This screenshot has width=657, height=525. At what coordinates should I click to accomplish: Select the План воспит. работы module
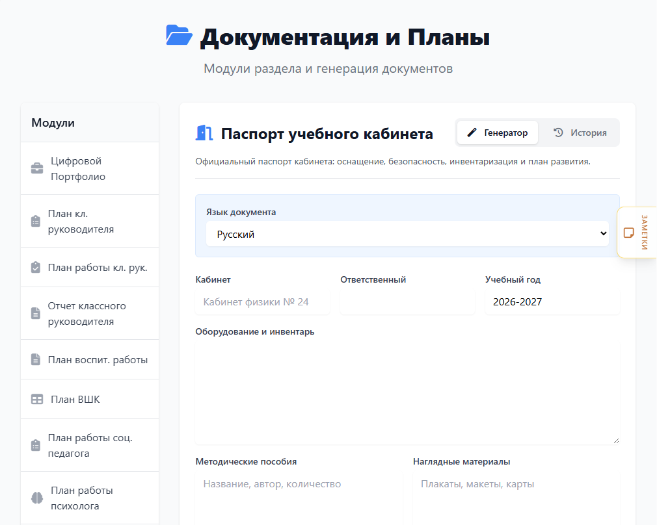coord(90,359)
